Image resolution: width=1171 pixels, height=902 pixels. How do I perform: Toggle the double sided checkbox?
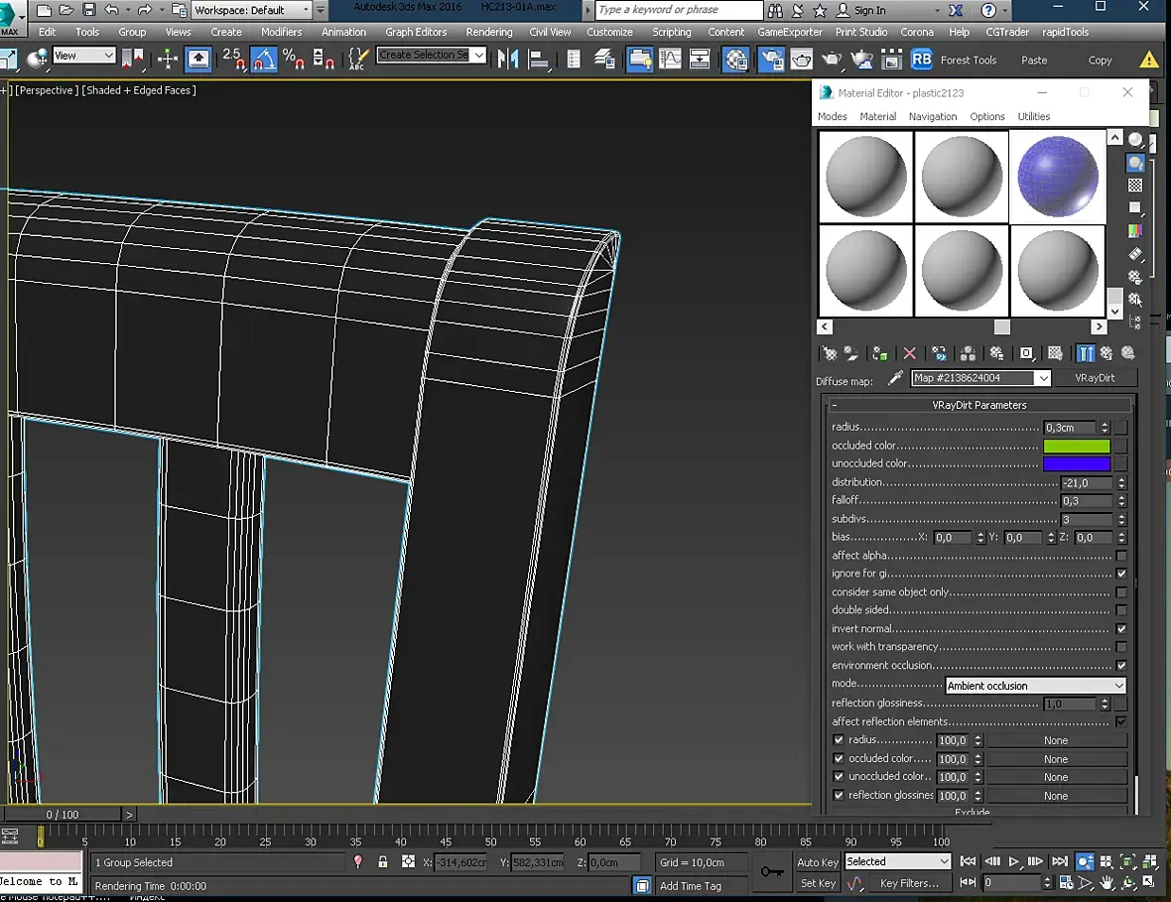pyautogui.click(x=1121, y=610)
